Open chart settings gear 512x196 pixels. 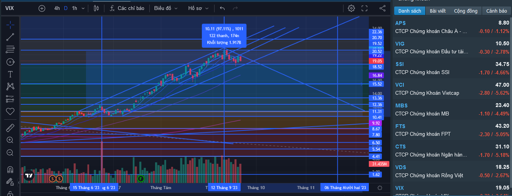pyautogui.click(x=351, y=8)
